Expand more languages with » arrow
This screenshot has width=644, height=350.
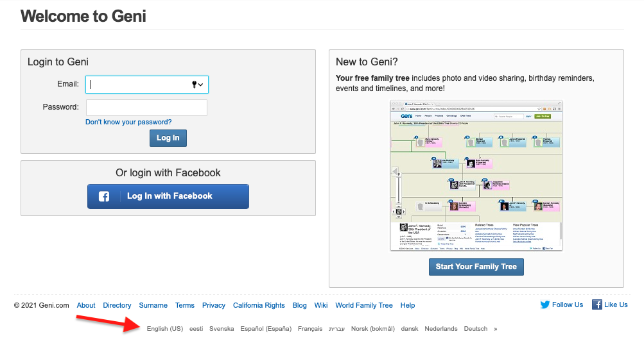(495, 329)
